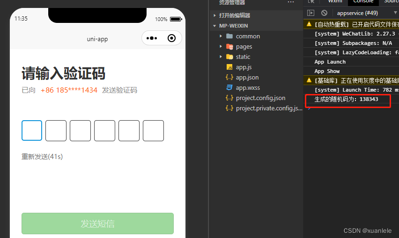The height and width of the screenshot is (238, 399).
Task: Click the Launch Time: 782 log line
Action: click(356, 90)
